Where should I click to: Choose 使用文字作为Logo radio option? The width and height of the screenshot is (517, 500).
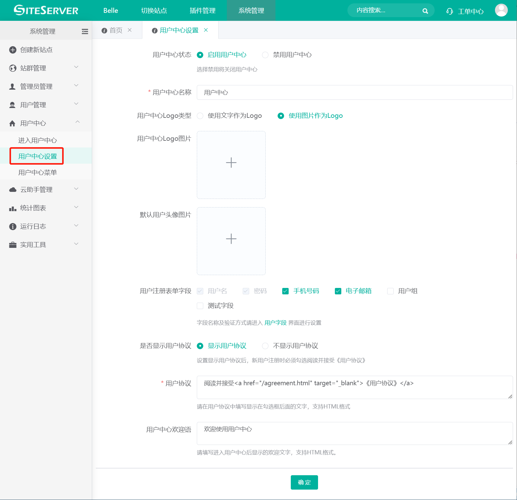(x=200, y=116)
